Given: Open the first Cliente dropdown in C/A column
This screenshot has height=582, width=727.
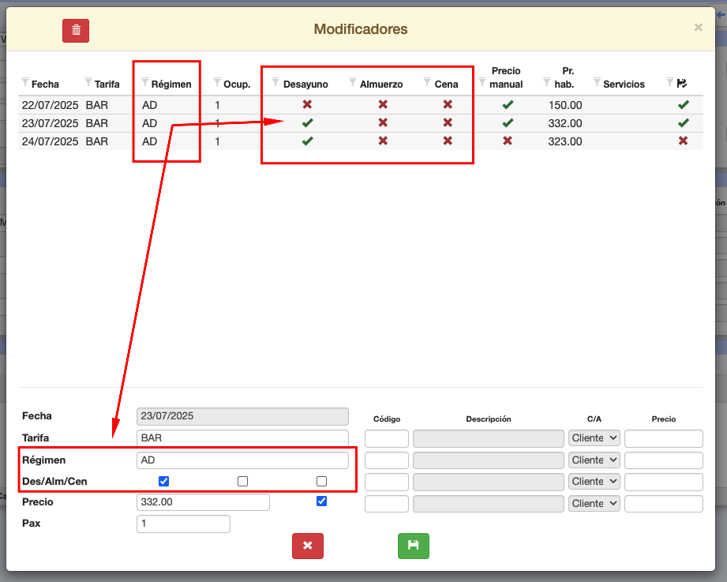Looking at the screenshot, I should pos(594,438).
